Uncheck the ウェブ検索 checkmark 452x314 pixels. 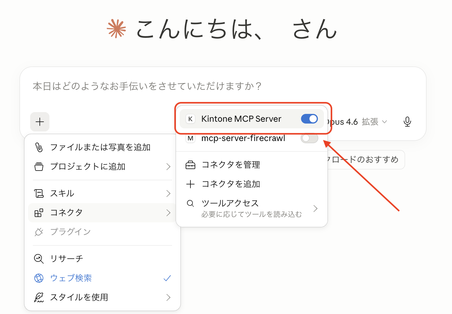click(167, 278)
